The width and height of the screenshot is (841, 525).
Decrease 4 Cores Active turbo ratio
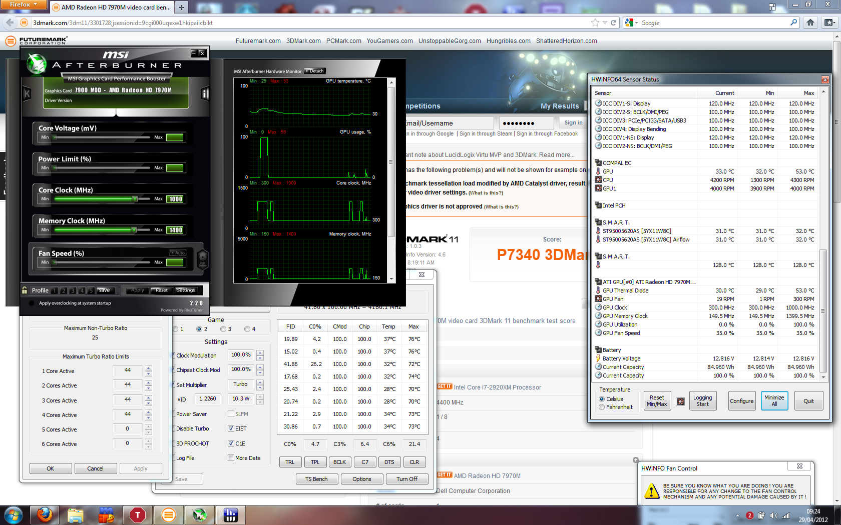pyautogui.click(x=148, y=417)
